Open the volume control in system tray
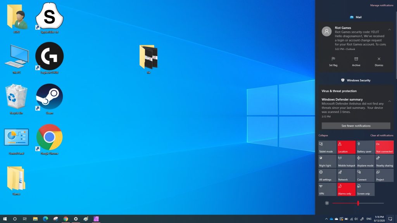Screen dimensions: 397x223 [356, 219]
